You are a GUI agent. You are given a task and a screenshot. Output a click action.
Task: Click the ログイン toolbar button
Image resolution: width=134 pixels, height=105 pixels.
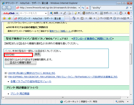coord(88,13)
